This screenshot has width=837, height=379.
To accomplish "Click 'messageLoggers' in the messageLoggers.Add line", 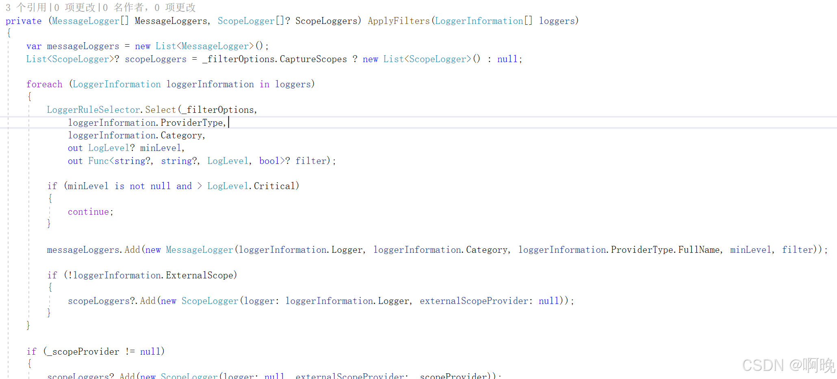I will pyautogui.click(x=83, y=250).
